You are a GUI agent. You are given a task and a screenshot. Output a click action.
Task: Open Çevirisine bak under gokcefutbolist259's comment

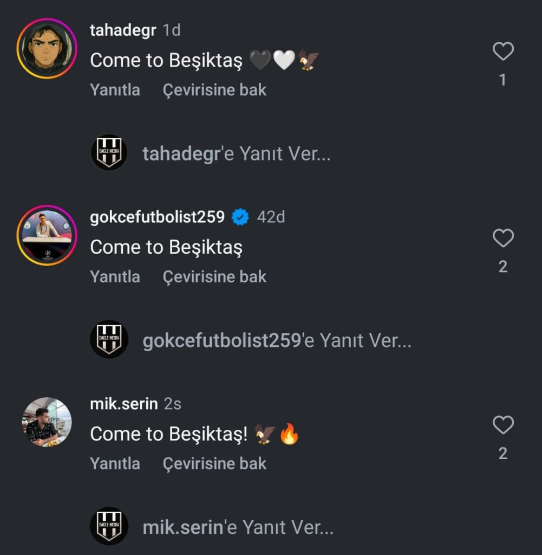[214, 277]
